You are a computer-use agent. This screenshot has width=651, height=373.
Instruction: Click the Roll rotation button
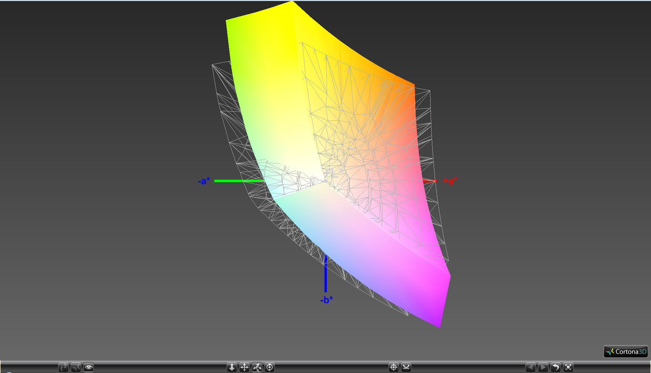(270, 367)
